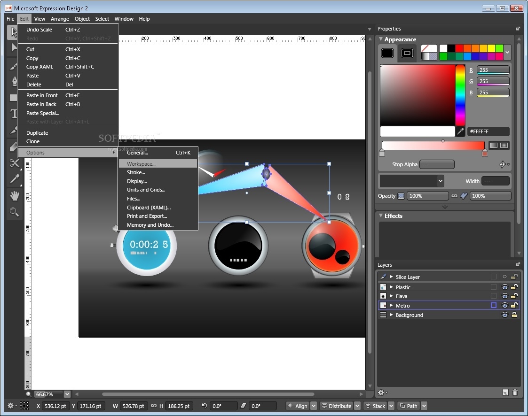Open the File menu
528x416 pixels.
(x=10, y=19)
